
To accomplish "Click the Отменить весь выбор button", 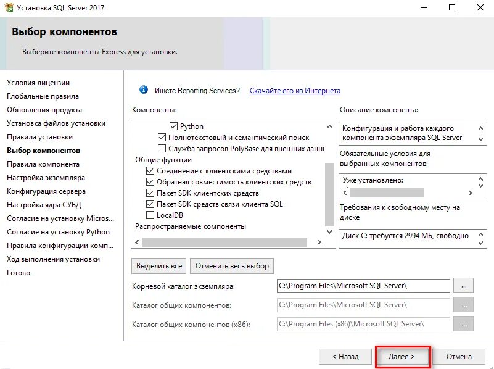I will [232, 266].
